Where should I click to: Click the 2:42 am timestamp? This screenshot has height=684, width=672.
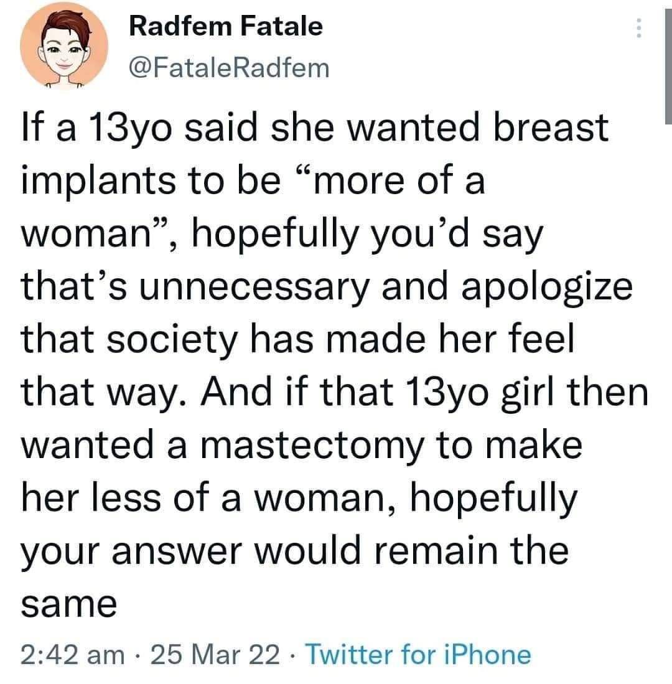click(x=72, y=655)
